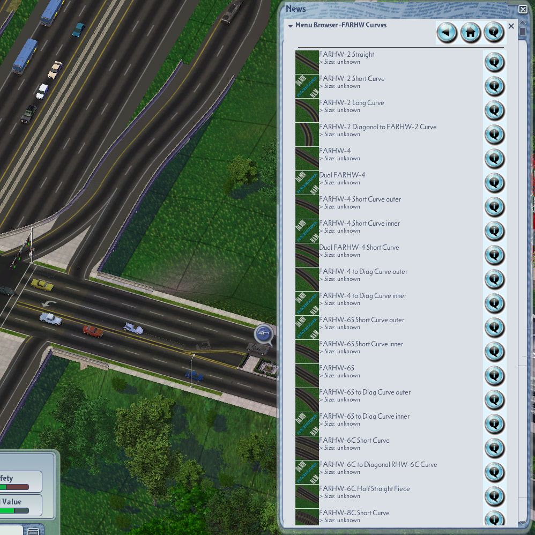Click the Safety meter bar
Viewport: 535px width, 535px height.
(14, 487)
